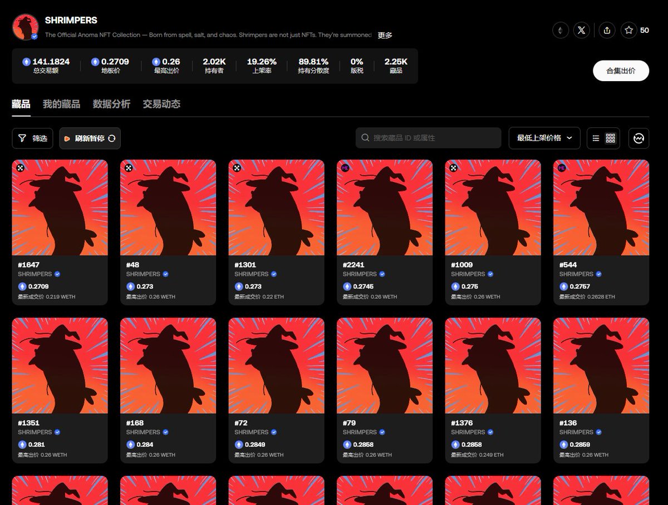Click the #1376 card title
Viewport: 668px width, 505px height.
[462, 423]
